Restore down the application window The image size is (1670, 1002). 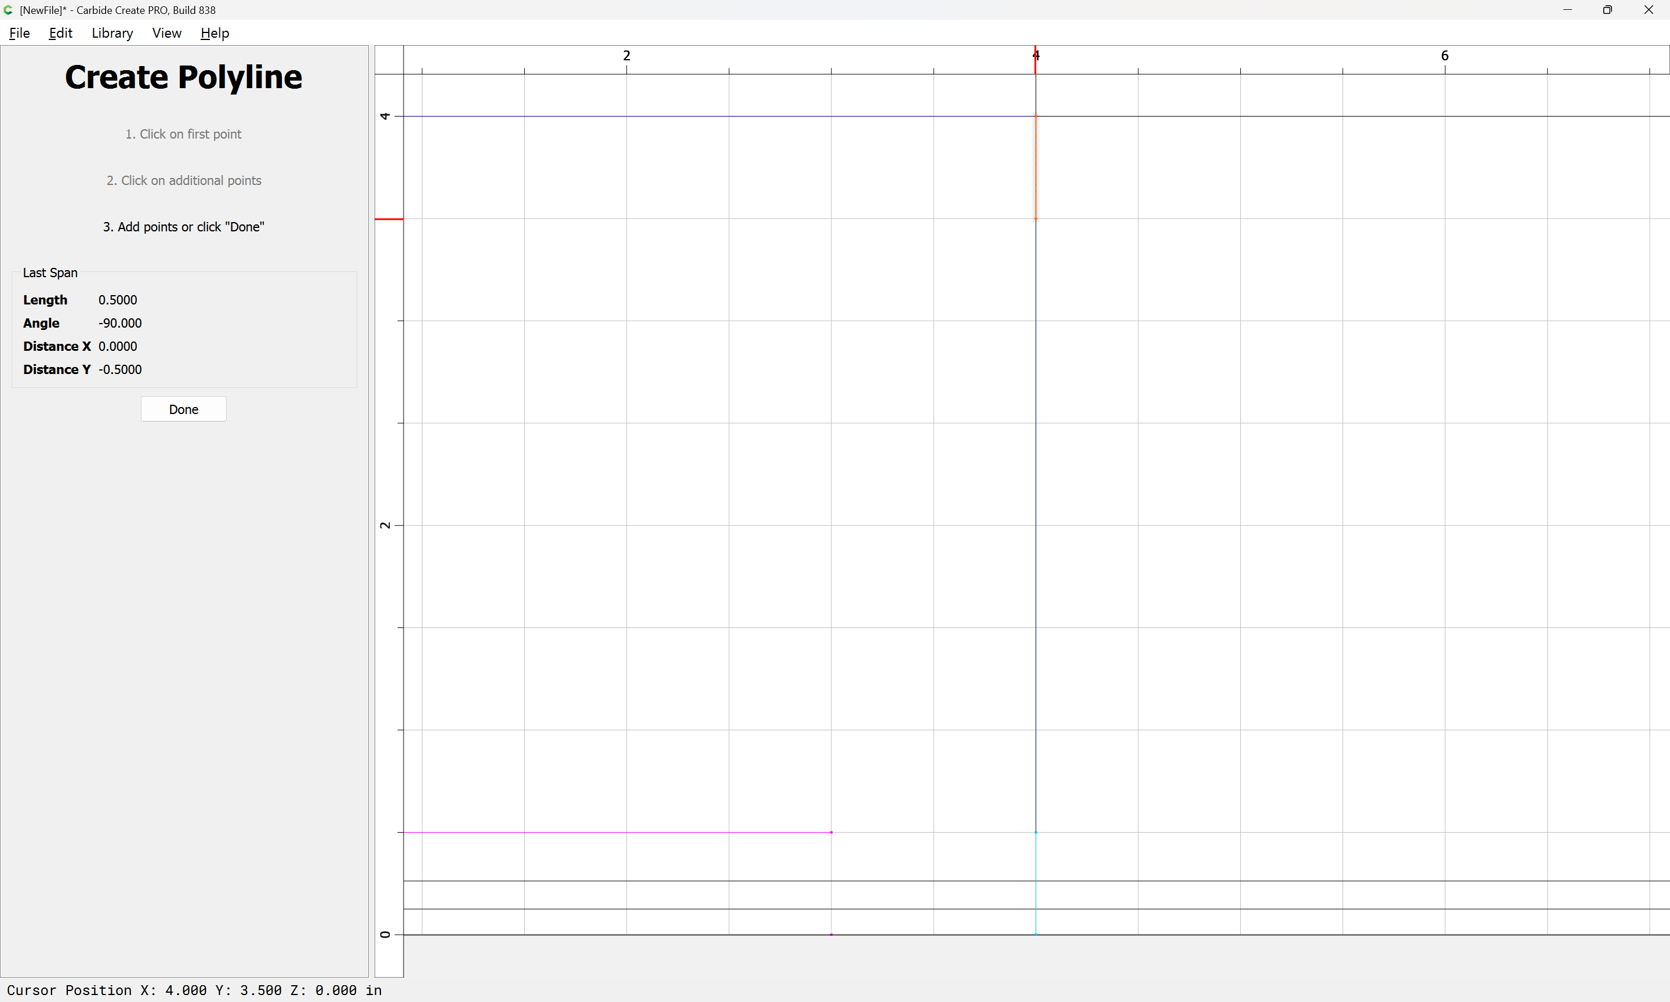point(1607,10)
